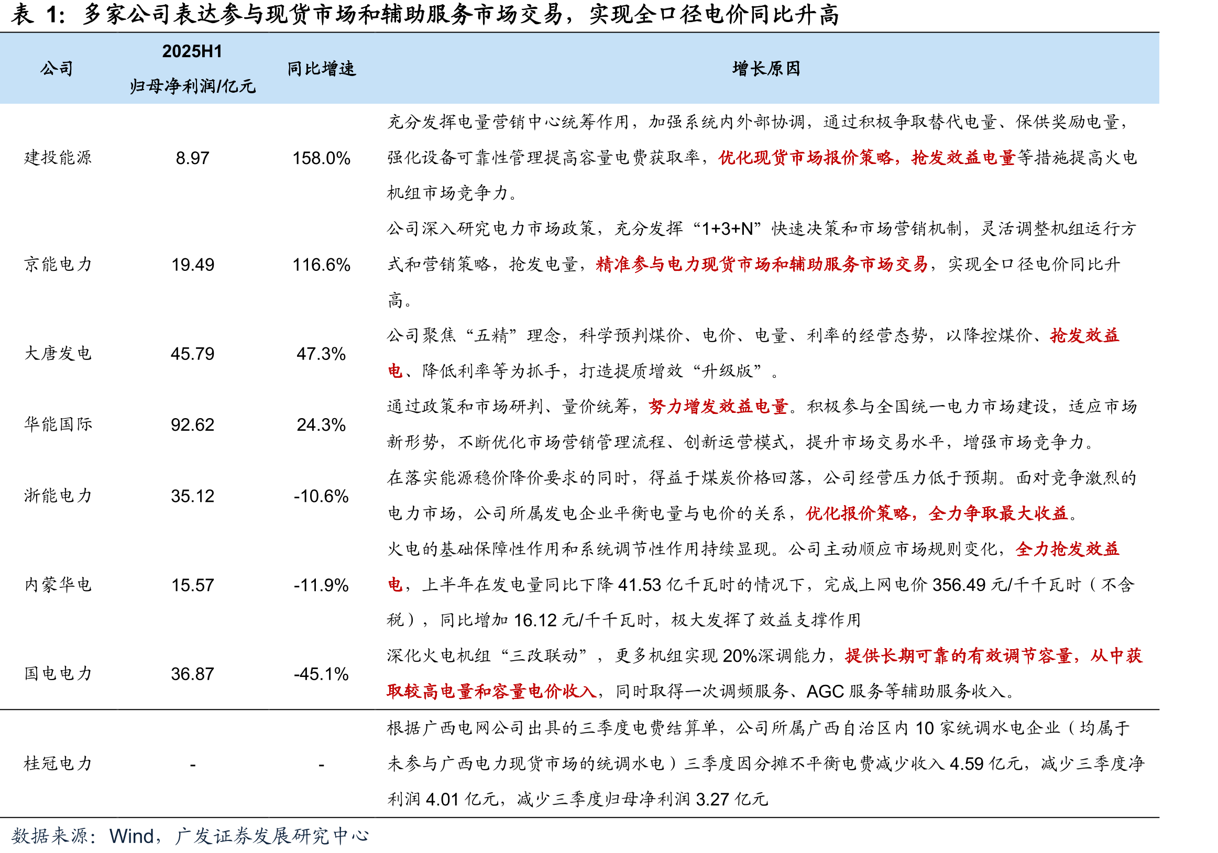Click red text 提供长期可靠的有效调节容量
Viewport: 1218px width, 853px height.
[x=959, y=656]
